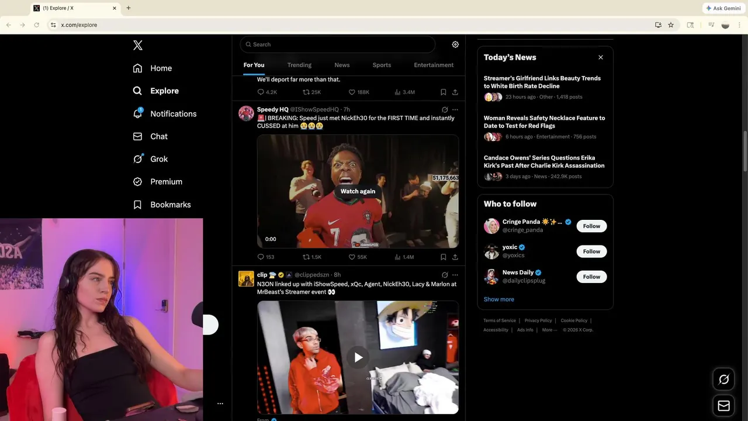
Task: Open the Speedy HQ author name
Action: click(x=272, y=109)
